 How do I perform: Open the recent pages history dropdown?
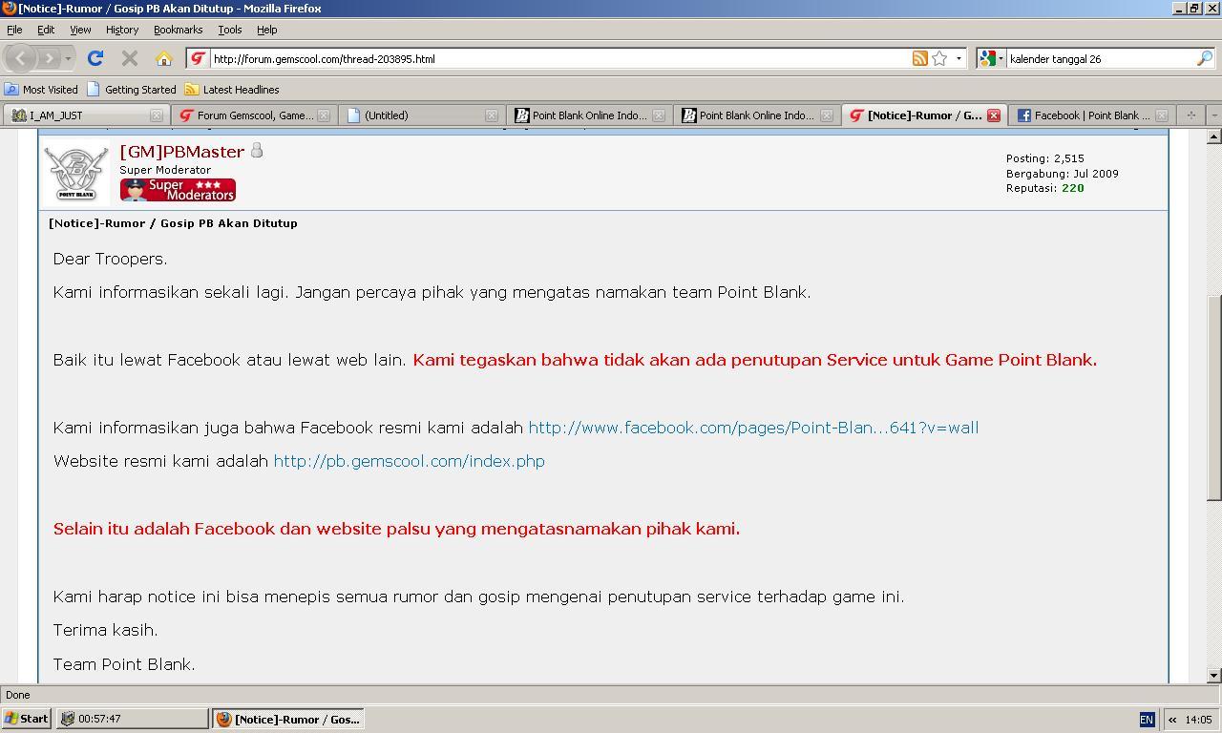tap(68, 59)
